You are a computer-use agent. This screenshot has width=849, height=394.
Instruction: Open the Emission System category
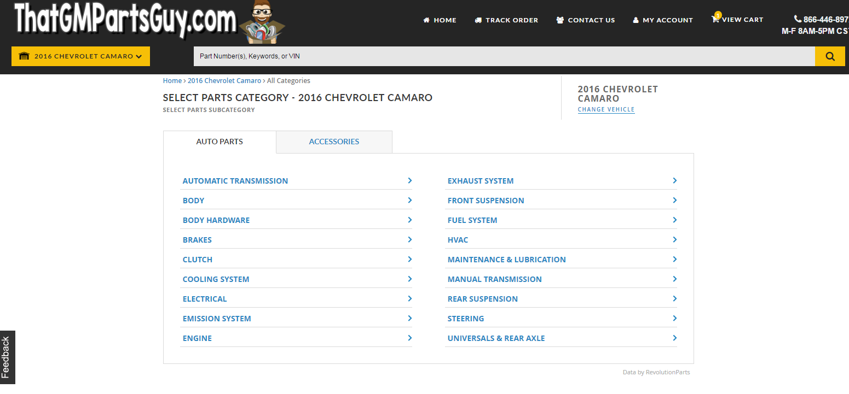coord(296,318)
